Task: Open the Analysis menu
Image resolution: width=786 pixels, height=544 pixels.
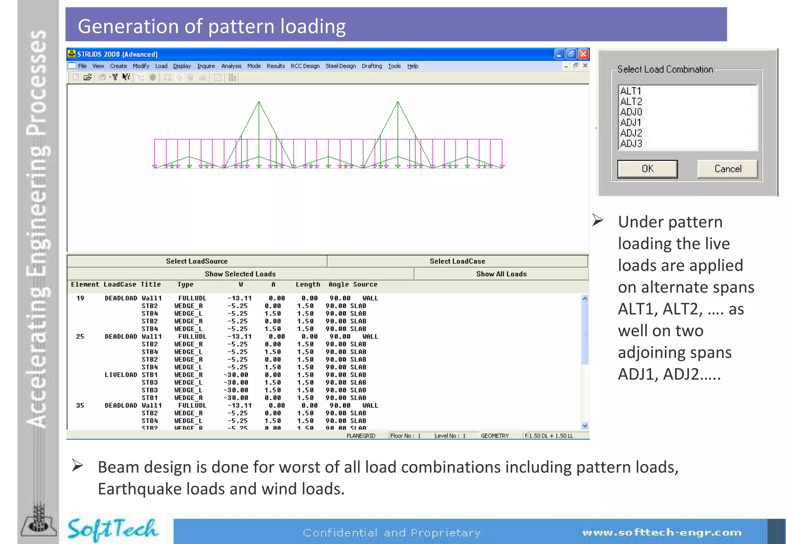Action: click(x=231, y=66)
